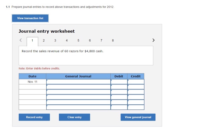Select Credit cell in Nov. 11 row

tap(136, 82)
